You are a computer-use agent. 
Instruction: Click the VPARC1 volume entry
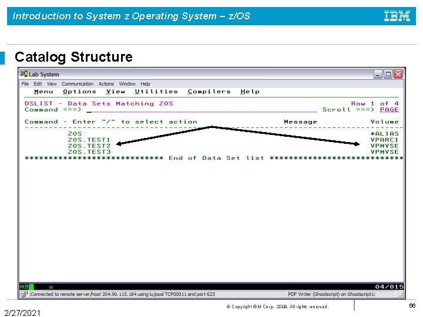coord(384,140)
